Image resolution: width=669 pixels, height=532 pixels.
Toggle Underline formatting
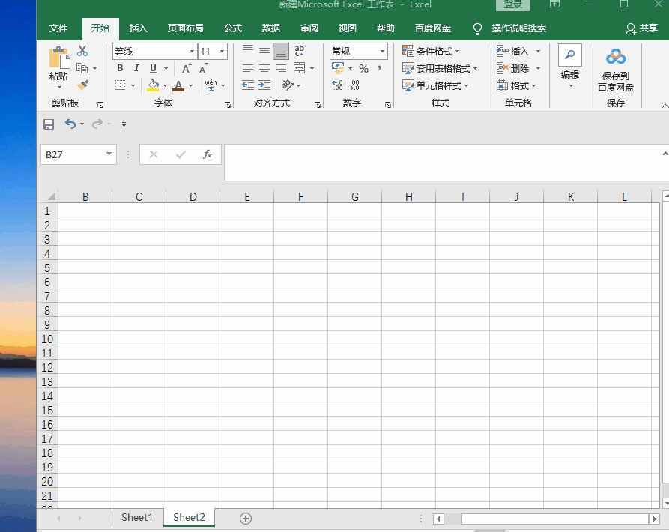153,68
